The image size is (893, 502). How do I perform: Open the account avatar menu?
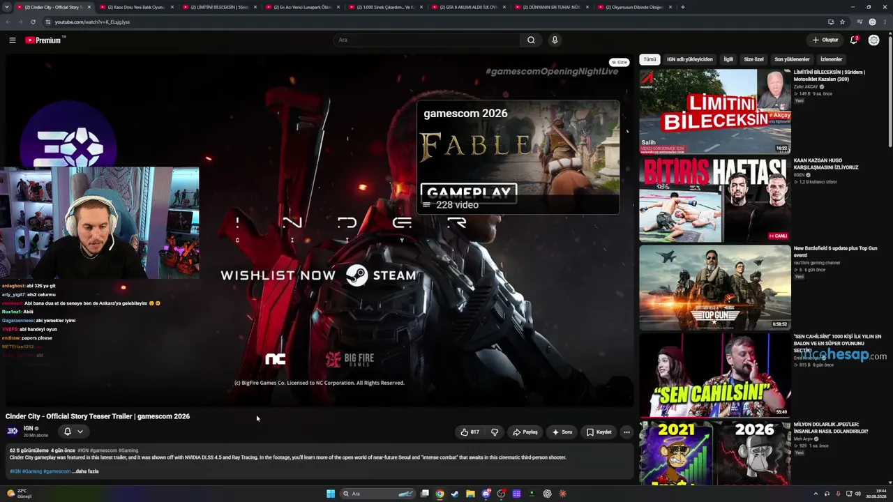873,40
